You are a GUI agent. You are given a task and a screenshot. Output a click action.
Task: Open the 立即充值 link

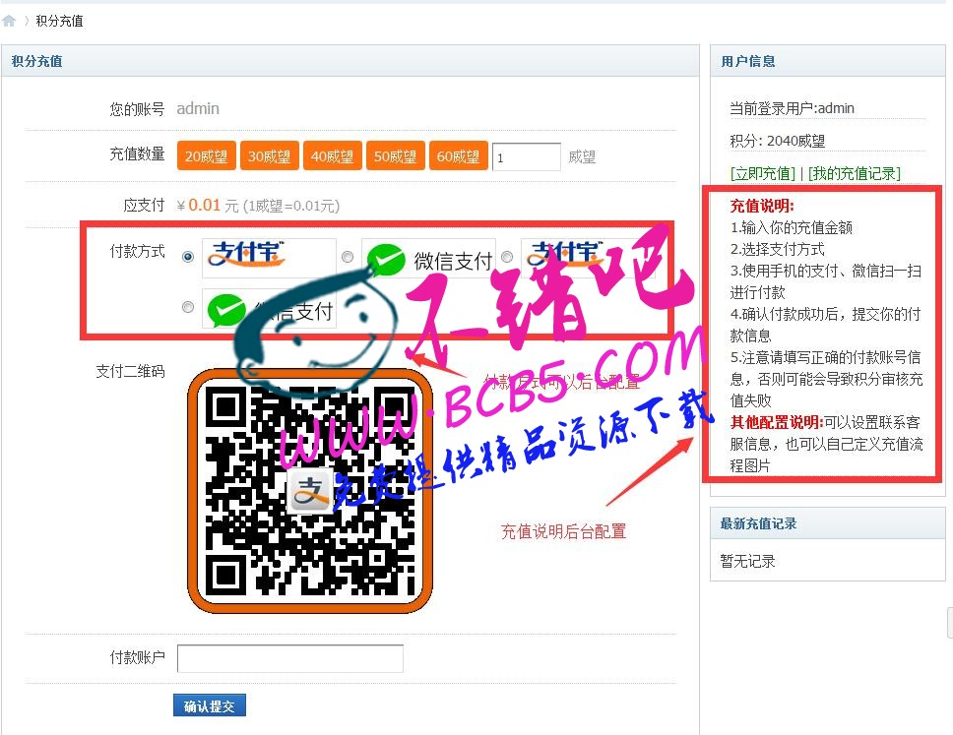[763, 174]
